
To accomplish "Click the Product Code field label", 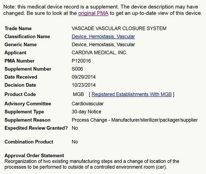I will [x=20, y=95].
